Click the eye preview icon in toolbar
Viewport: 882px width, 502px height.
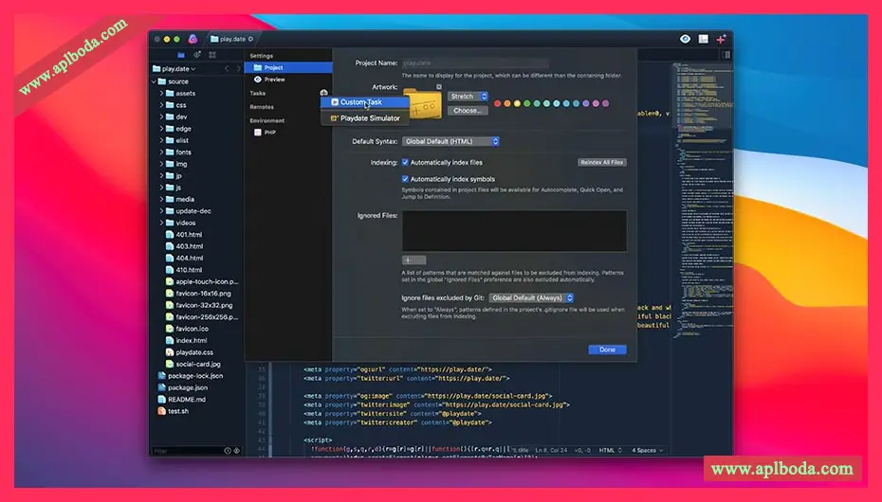tap(686, 39)
